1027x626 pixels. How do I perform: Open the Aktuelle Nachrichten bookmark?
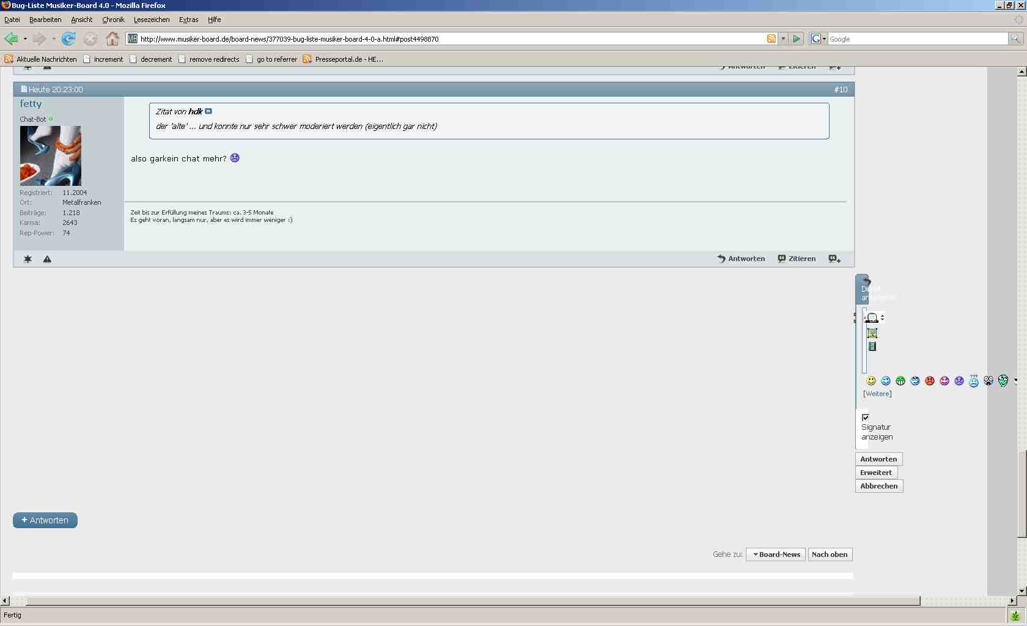(40, 59)
